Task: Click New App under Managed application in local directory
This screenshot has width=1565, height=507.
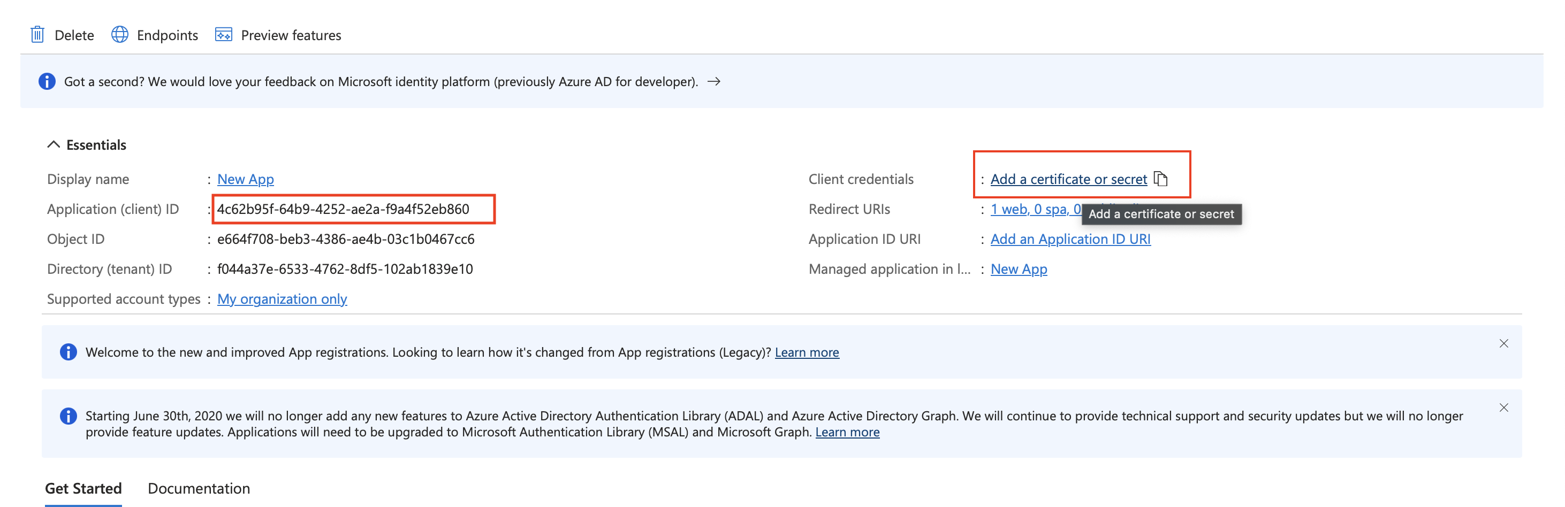Action: point(1019,268)
